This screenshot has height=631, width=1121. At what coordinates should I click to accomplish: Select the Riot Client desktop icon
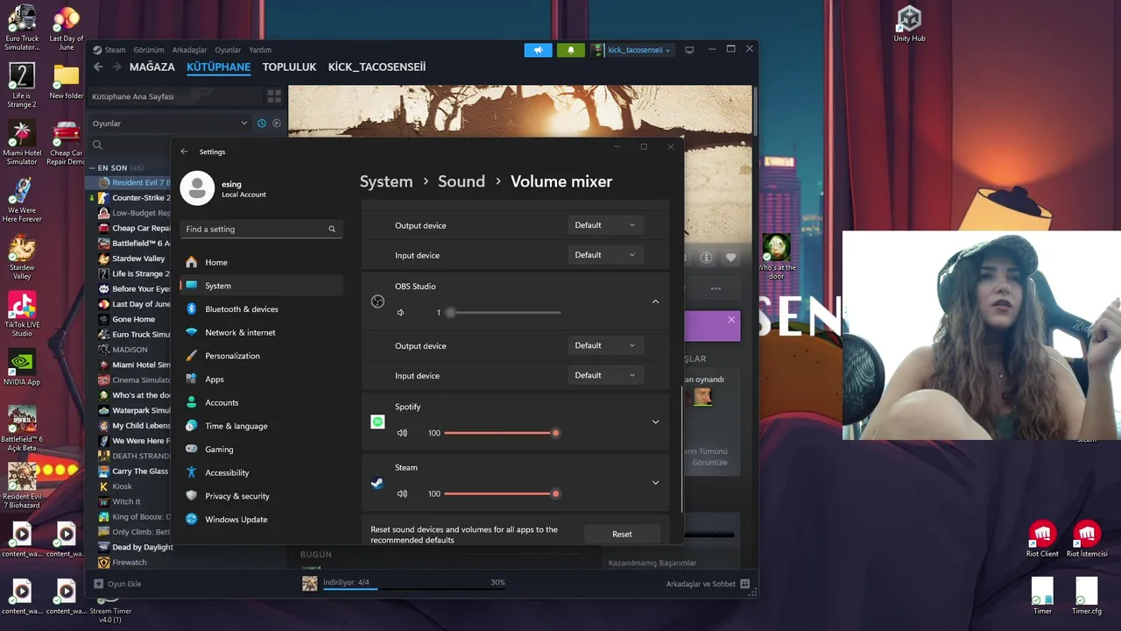coord(1042,538)
